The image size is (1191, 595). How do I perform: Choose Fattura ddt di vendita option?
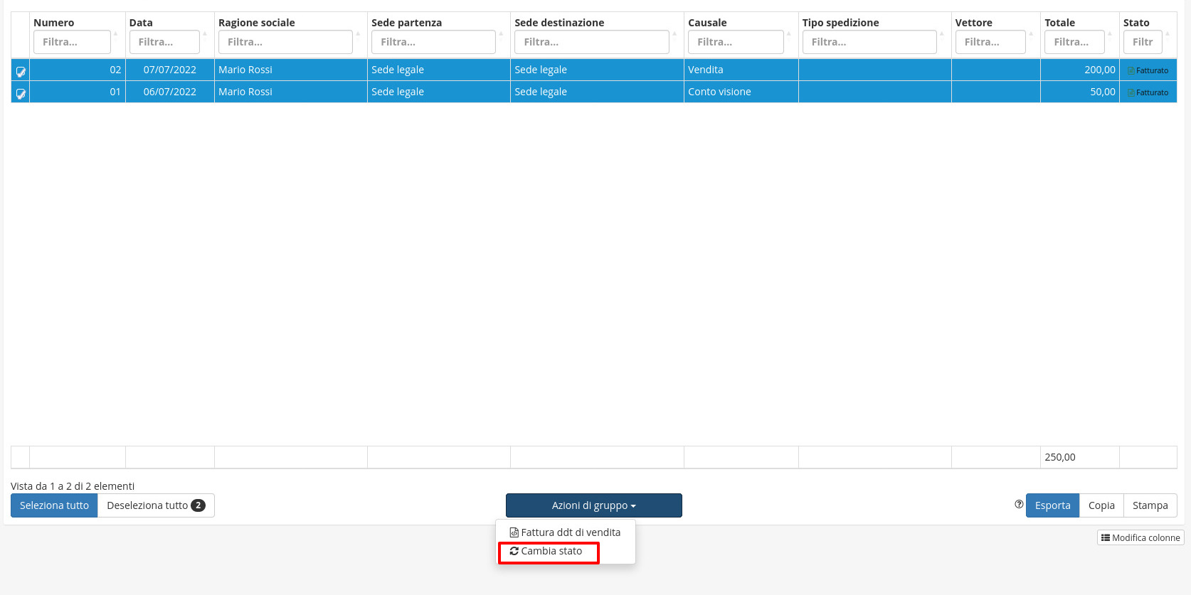[x=565, y=532]
